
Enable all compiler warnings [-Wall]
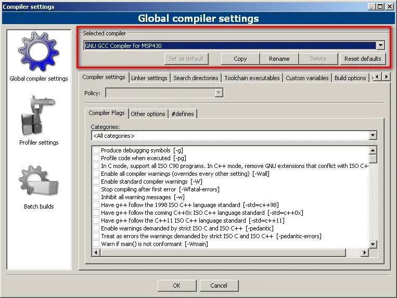tap(96, 174)
